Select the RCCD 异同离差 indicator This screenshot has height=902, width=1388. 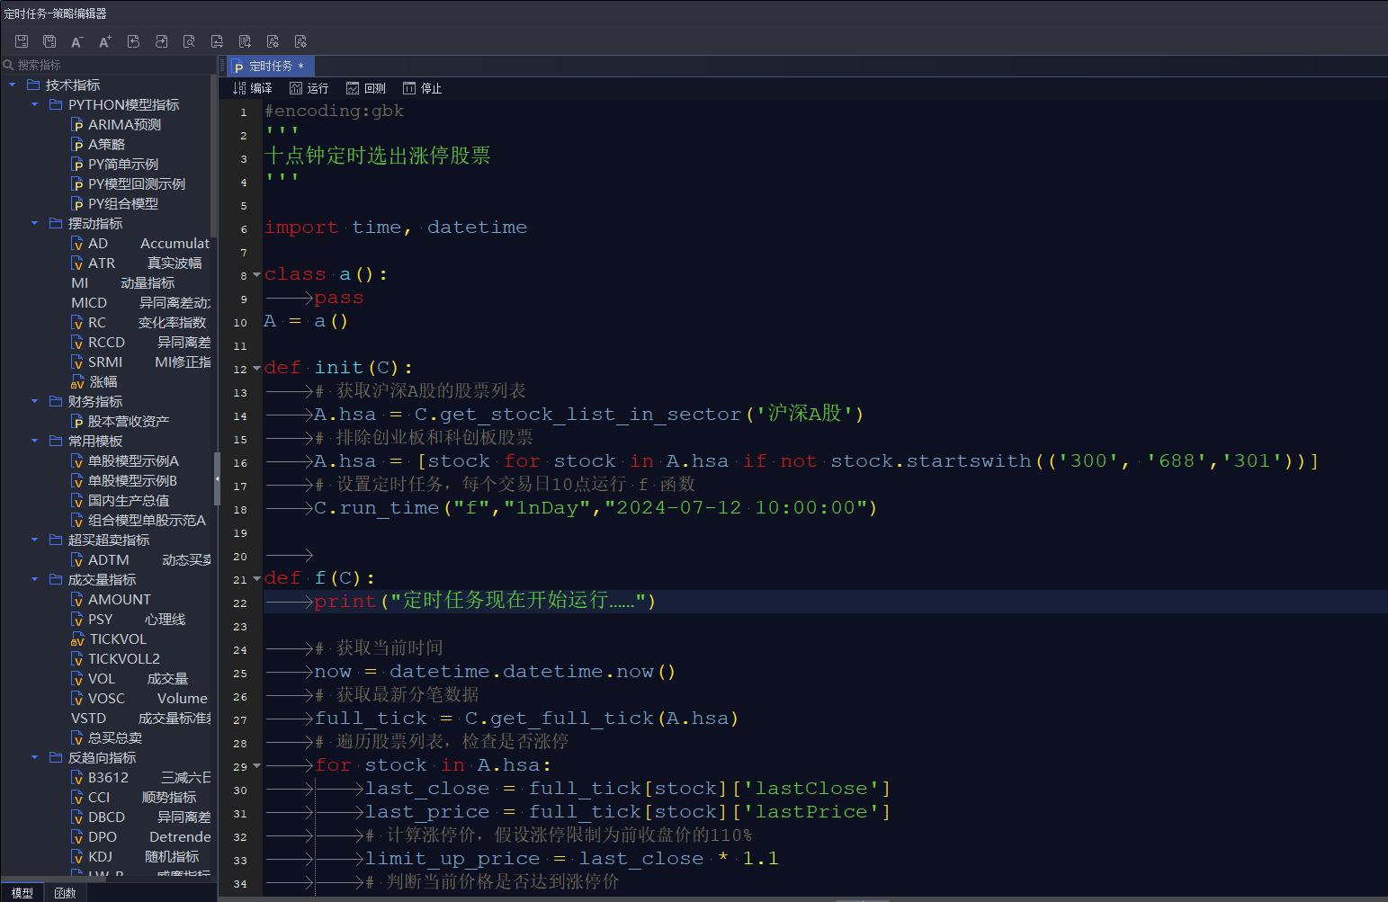pyautogui.click(x=140, y=342)
